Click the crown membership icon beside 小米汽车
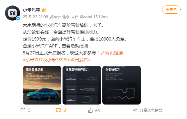The width and height of the screenshot is (187, 119). point(44,10)
